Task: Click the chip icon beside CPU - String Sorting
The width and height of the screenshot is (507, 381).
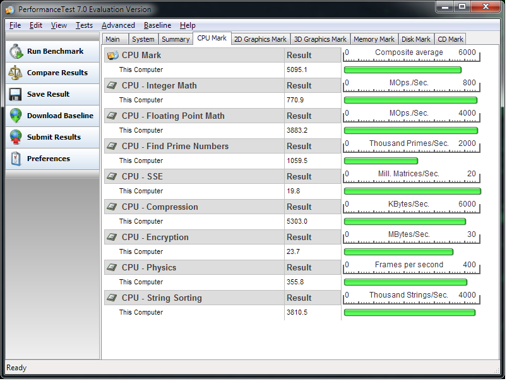Action: [112, 298]
